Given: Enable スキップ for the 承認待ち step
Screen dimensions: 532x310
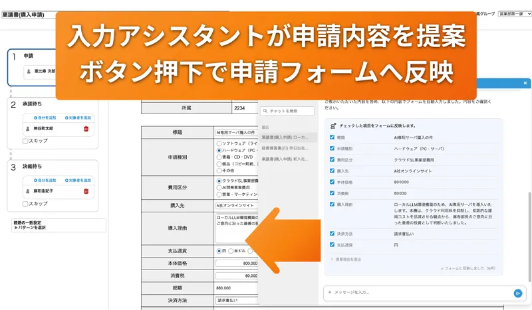Looking at the screenshot, I should pyautogui.click(x=25, y=141).
